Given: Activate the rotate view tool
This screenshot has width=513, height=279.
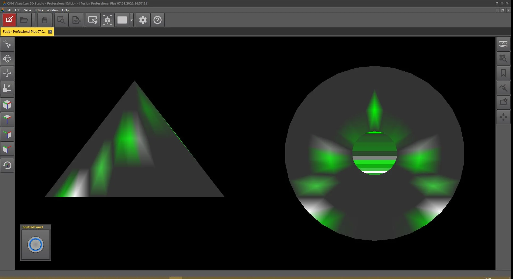Looking at the screenshot, I should 7,59.
